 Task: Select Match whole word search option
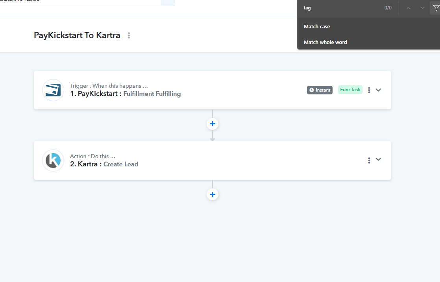point(325,42)
